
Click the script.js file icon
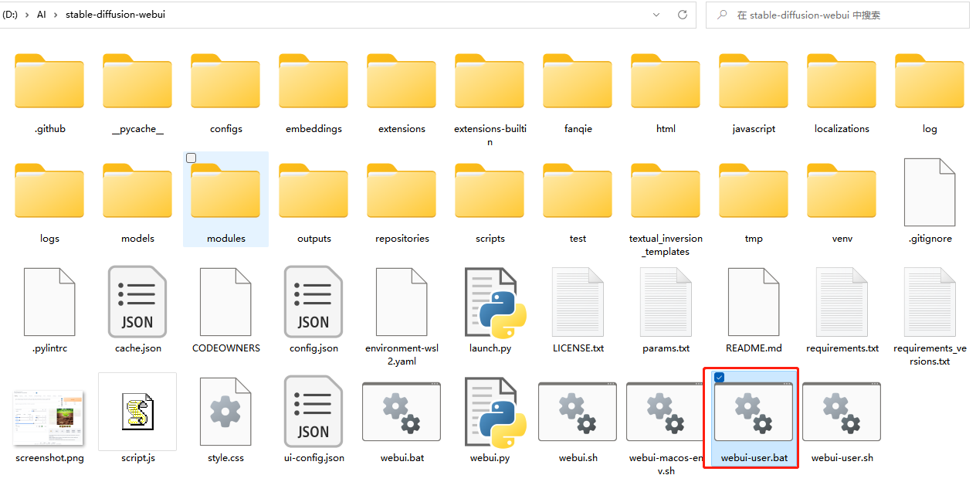(x=137, y=412)
